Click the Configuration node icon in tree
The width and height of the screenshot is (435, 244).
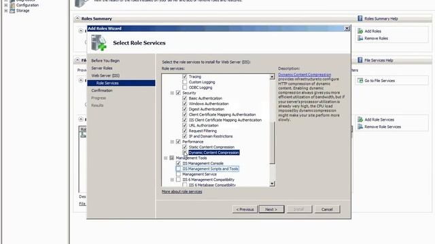point(12,5)
